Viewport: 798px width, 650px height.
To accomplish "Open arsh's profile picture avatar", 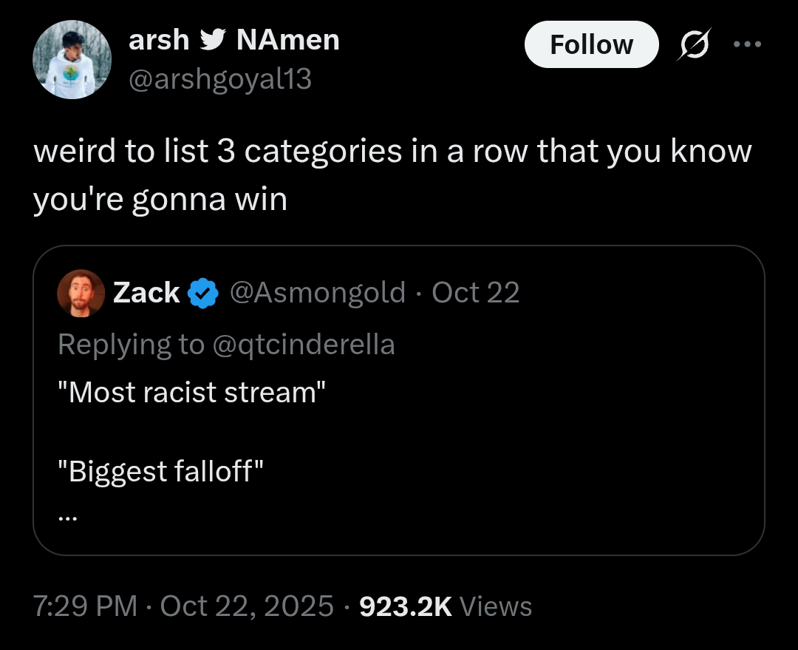I will point(72,59).
